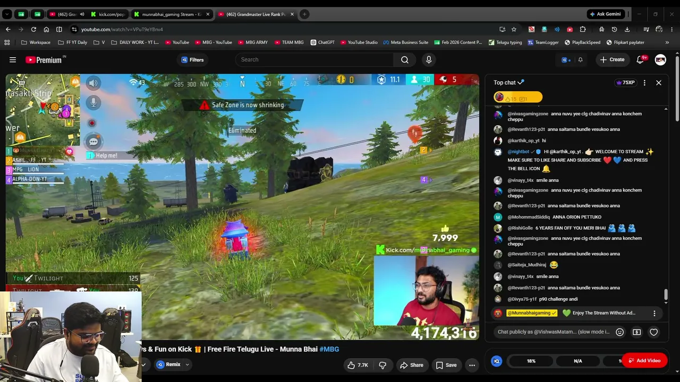The height and width of the screenshot is (382, 680).
Task: Expand the Remix dropdown arrow
Action: tap(187, 365)
